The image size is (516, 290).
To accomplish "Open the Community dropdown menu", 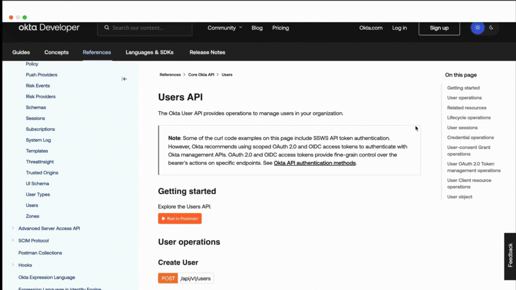I will (224, 28).
